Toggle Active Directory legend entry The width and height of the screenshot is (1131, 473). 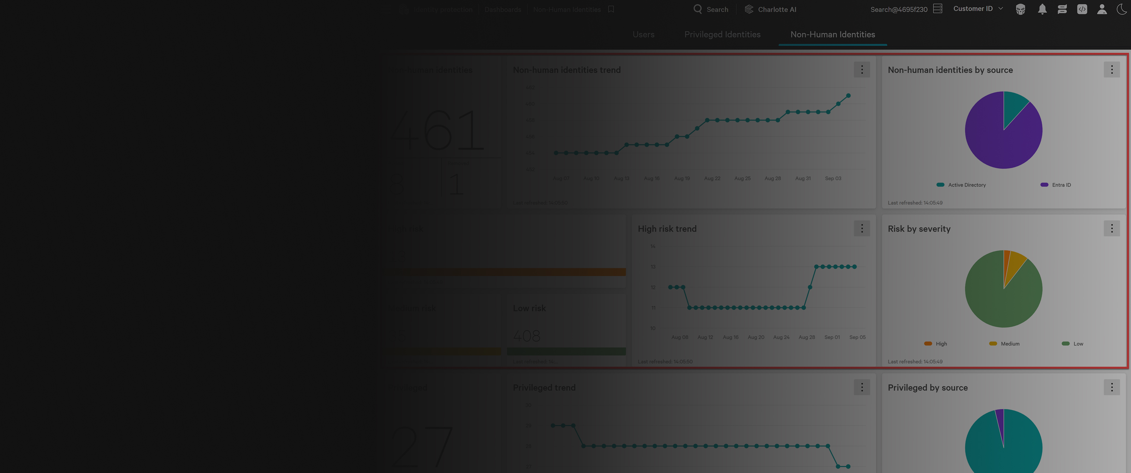[961, 185]
